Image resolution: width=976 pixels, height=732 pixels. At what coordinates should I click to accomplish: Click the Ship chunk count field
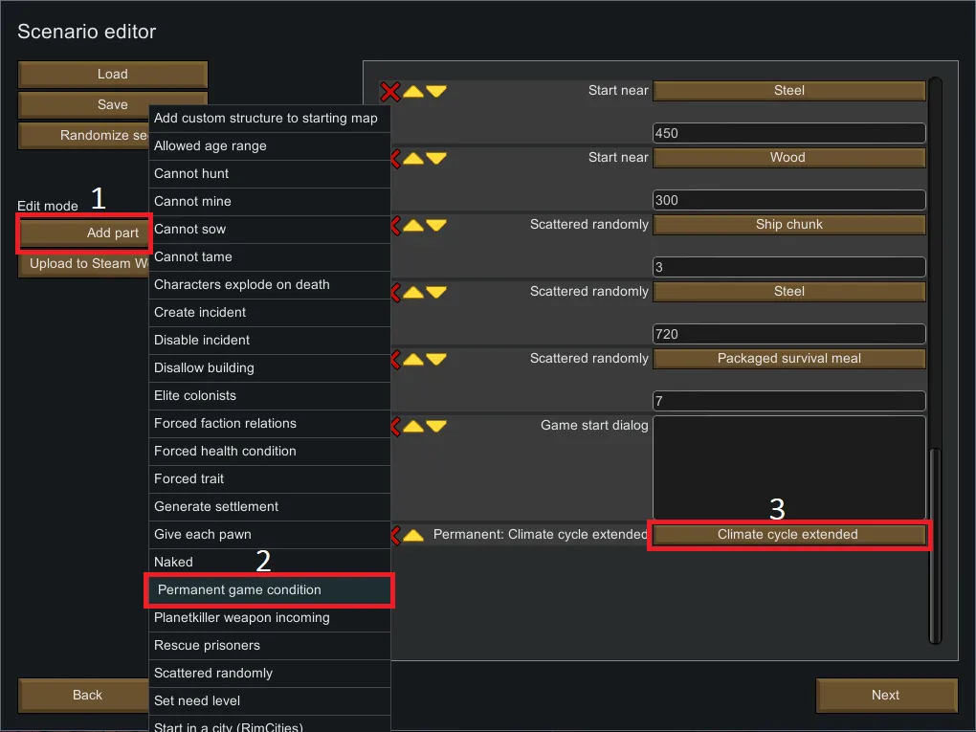tap(788, 267)
